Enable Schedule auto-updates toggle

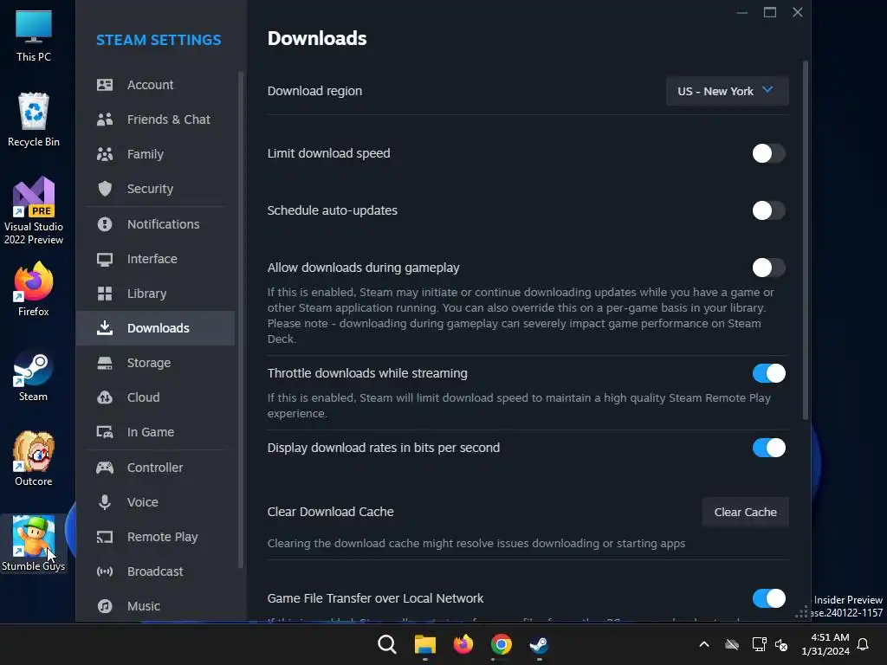click(769, 210)
